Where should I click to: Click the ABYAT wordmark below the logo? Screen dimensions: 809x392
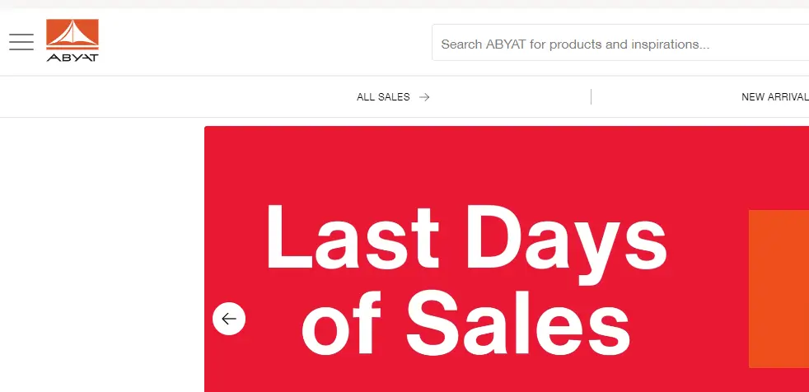[72, 58]
